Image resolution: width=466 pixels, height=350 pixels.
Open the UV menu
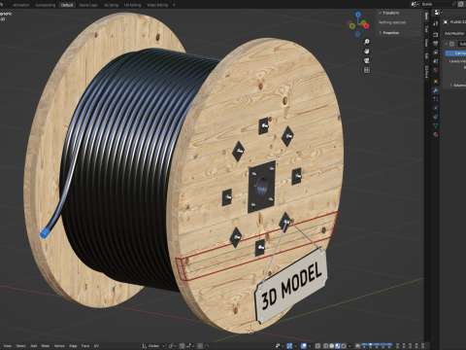pos(96,346)
